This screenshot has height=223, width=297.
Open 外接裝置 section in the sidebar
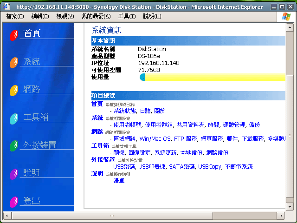[x=40, y=144]
